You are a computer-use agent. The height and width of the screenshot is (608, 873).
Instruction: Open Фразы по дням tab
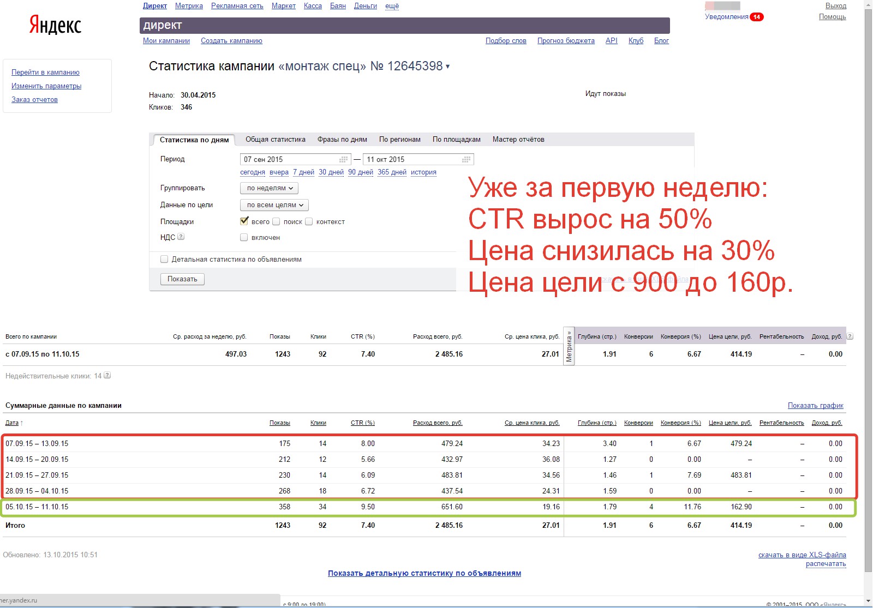342,140
